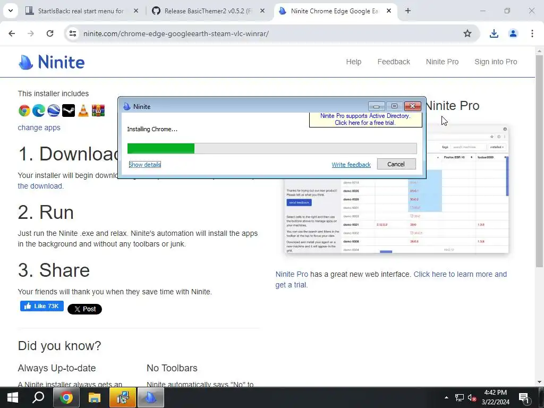Click the installer progress bar
The width and height of the screenshot is (544, 408).
point(272,148)
